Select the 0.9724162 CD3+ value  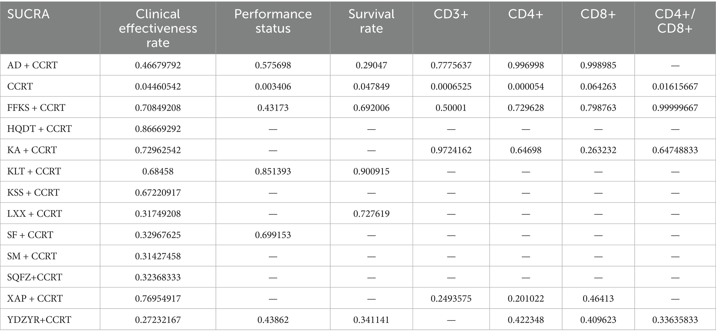(451, 150)
